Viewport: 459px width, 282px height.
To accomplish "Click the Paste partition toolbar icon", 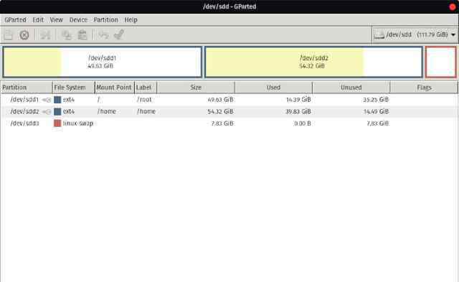I will pos(82,35).
